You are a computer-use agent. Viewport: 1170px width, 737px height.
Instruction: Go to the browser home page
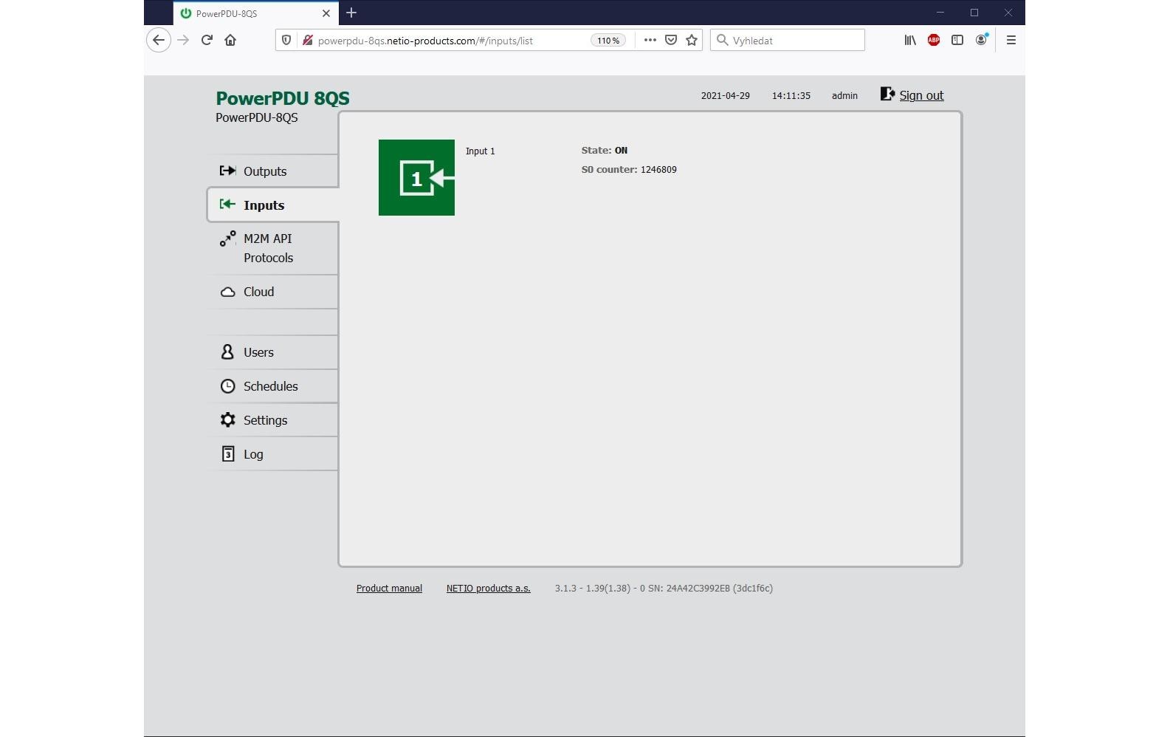230,40
